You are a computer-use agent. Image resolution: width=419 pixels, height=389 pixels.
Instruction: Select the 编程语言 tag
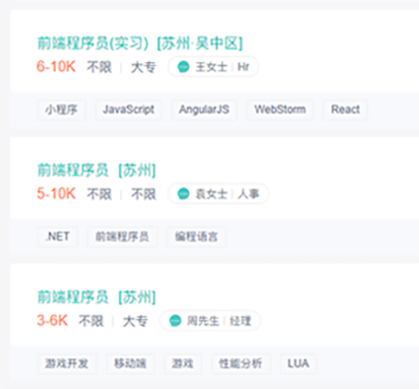point(196,237)
